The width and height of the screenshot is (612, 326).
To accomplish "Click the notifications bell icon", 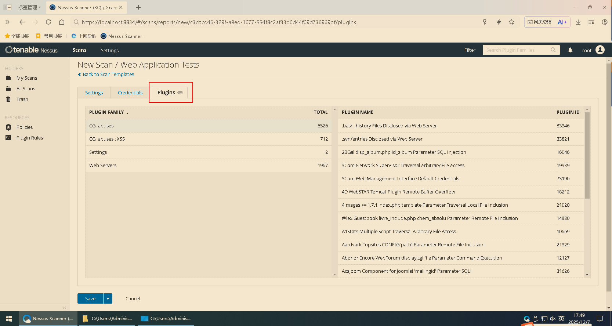I will tap(570, 50).
